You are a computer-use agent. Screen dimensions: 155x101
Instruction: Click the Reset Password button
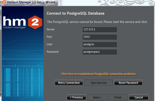(x=128, y=83)
